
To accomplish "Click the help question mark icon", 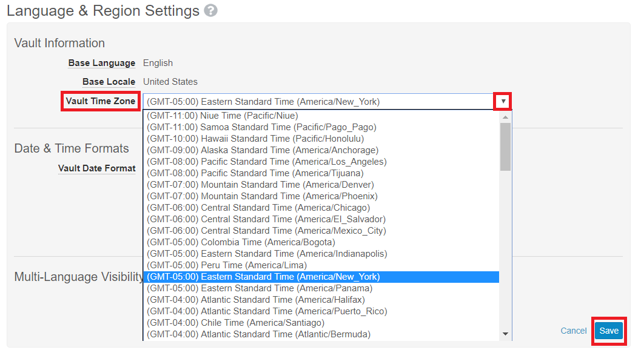I will coord(210,11).
